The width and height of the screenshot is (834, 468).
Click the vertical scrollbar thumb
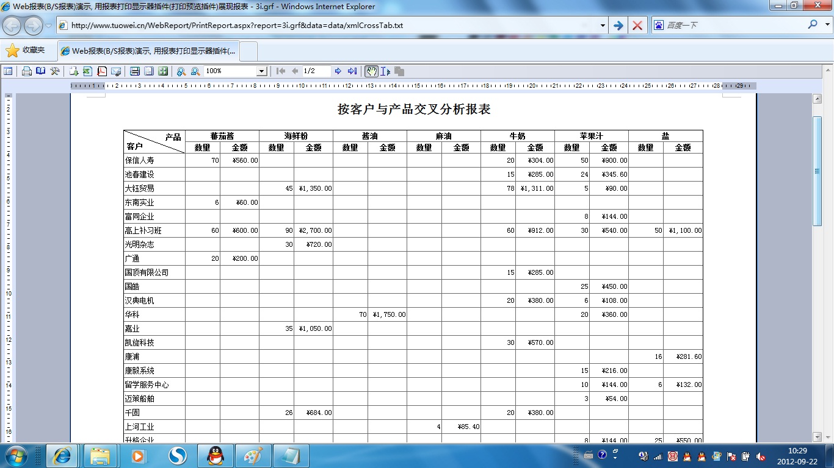point(818,171)
